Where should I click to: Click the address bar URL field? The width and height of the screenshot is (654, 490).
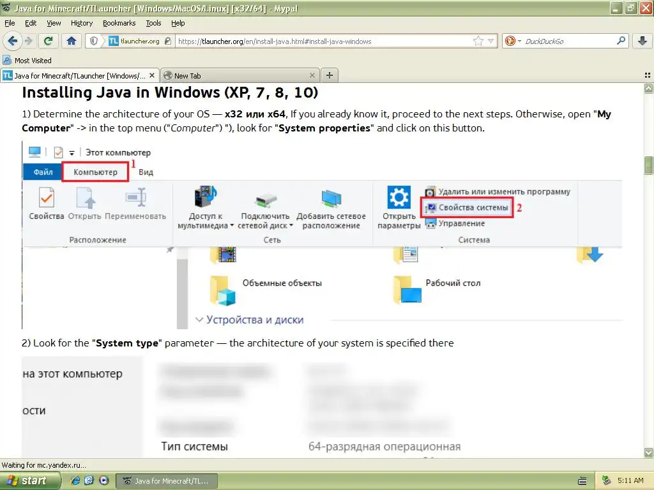pyautogui.click(x=323, y=41)
